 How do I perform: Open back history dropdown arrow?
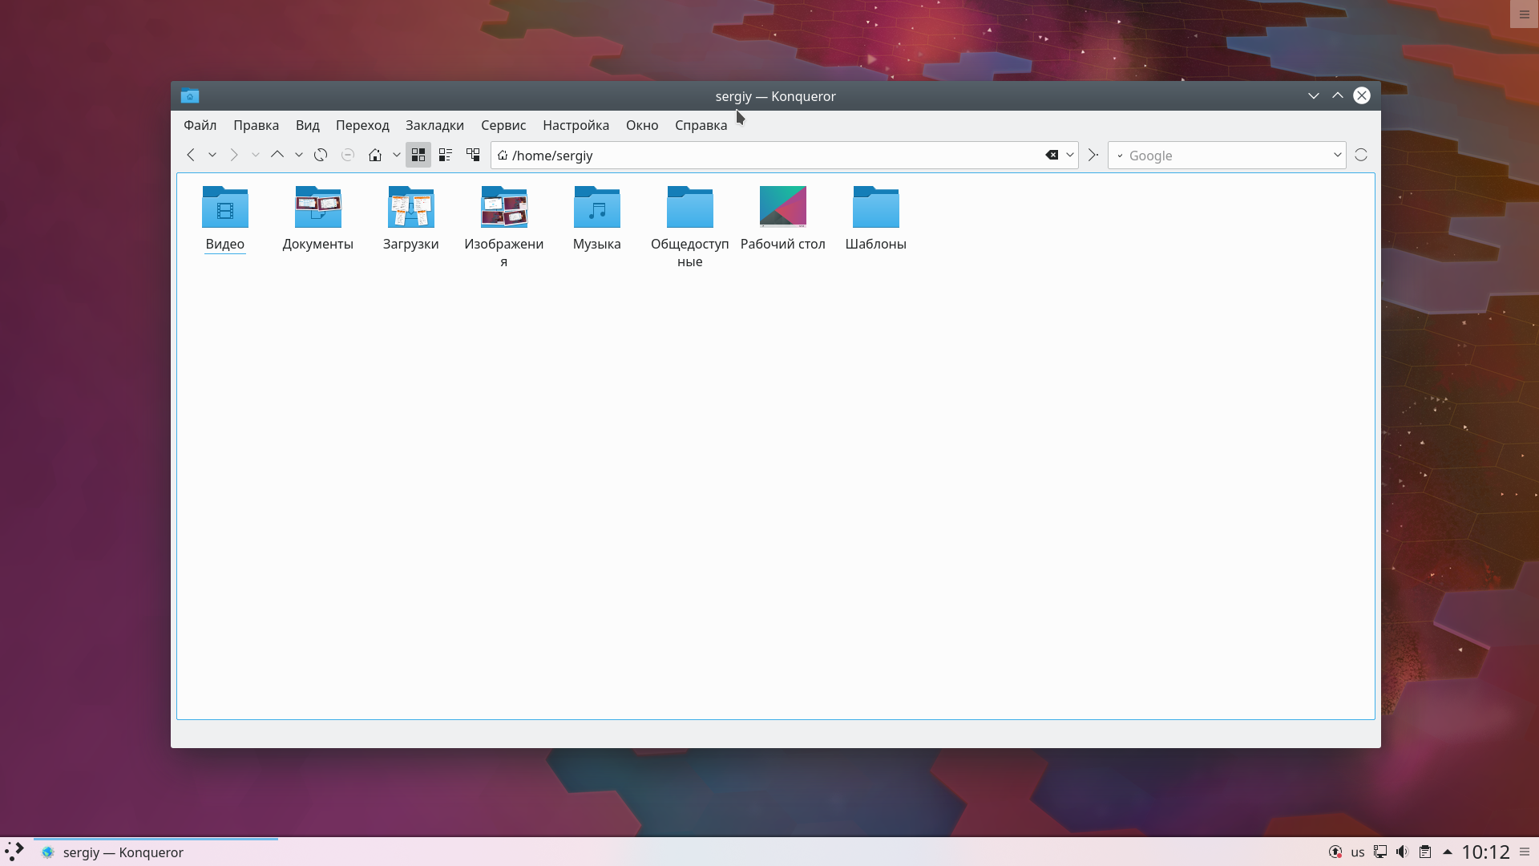click(212, 155)
